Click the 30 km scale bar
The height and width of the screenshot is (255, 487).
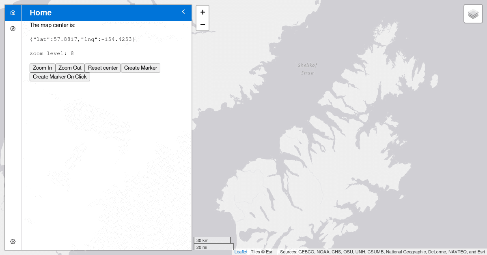point(212,240)
